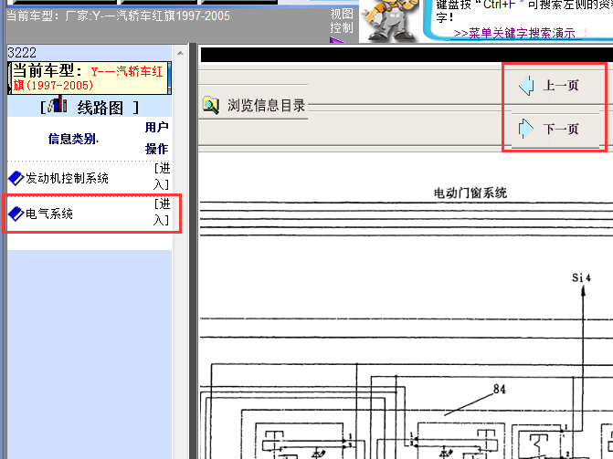The image size is (613, 459).
Task: Click the 用户操作 column header
Action: [x=156, y=138]
